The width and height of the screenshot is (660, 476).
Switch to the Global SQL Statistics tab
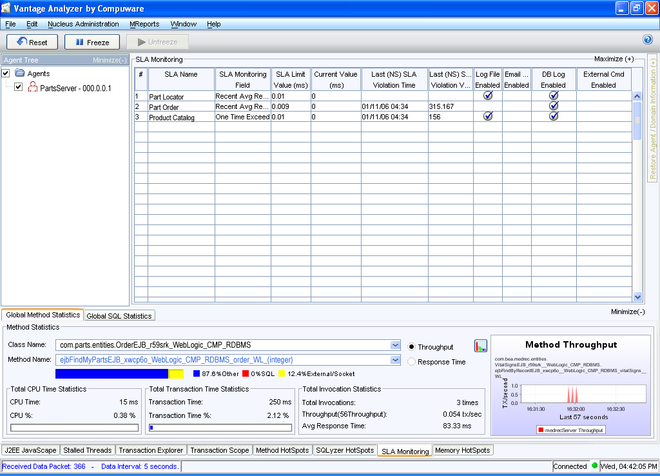(121, 315)
